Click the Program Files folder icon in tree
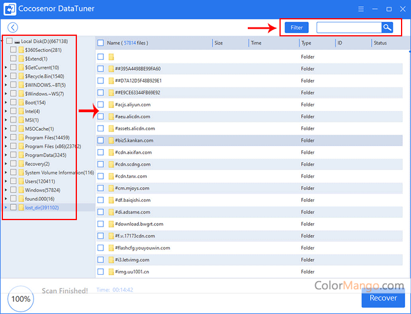Screen dimensions: 411x314 click(21, 137)
